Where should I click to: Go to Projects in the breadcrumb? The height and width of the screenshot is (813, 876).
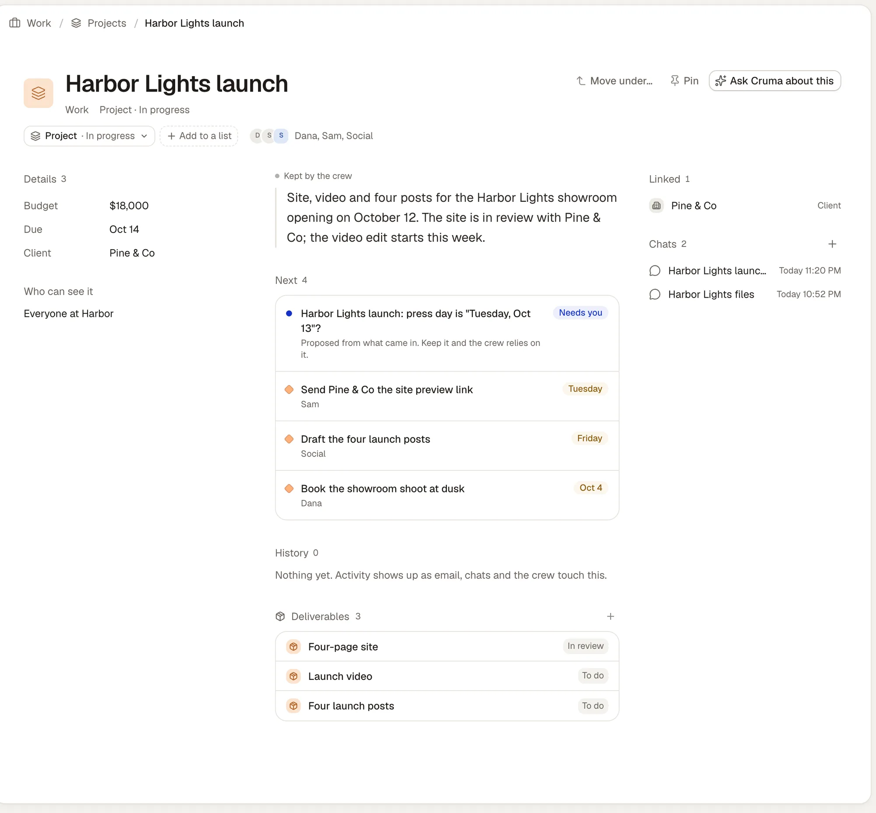click(107, 23)
